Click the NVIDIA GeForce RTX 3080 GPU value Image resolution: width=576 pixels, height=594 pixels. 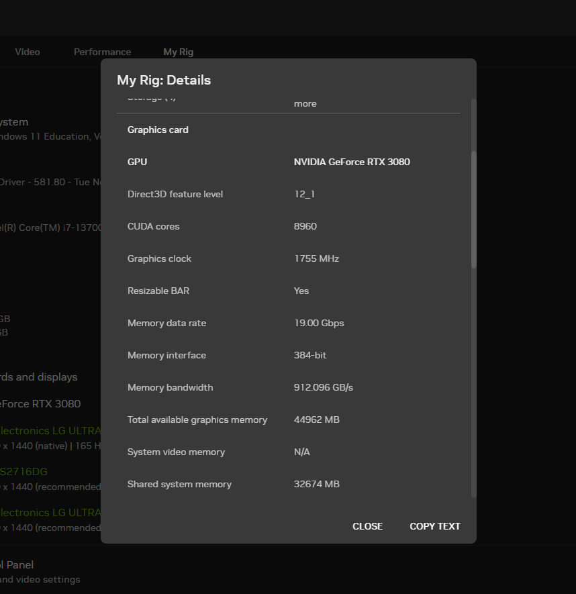point(351,162)
